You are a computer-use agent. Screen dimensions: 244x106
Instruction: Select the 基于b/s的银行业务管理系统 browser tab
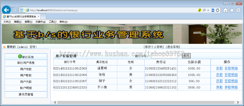tap(21, 16)
